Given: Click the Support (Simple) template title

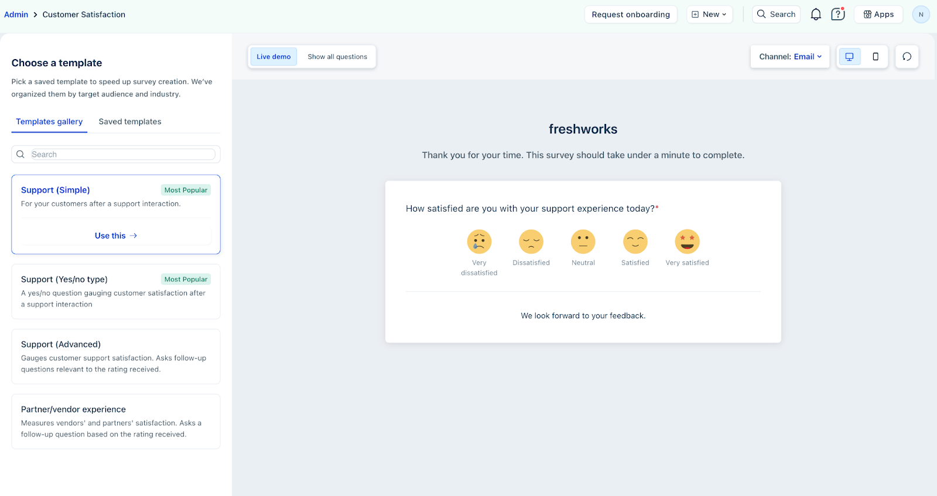Looking at the screenshot, I should pos(56,190).
